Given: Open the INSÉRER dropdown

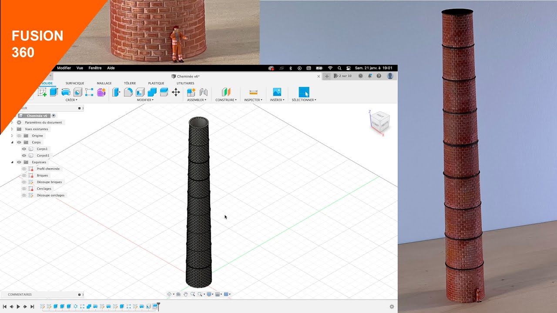Looking at the screenshot, I should (277, 100).
